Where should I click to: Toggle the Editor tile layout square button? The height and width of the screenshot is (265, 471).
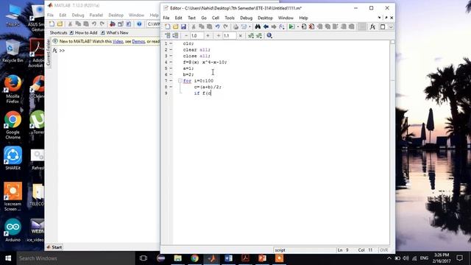click(x=383, y=26)
